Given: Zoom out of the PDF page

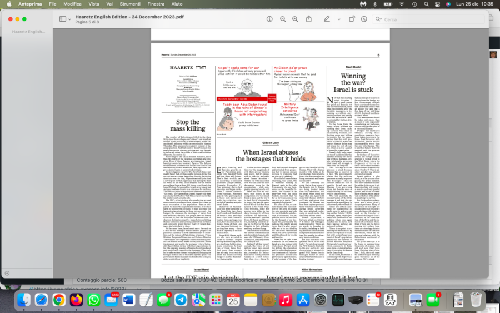Looking at the screenshot, I should pyautogui.click(x=282, y=19).
